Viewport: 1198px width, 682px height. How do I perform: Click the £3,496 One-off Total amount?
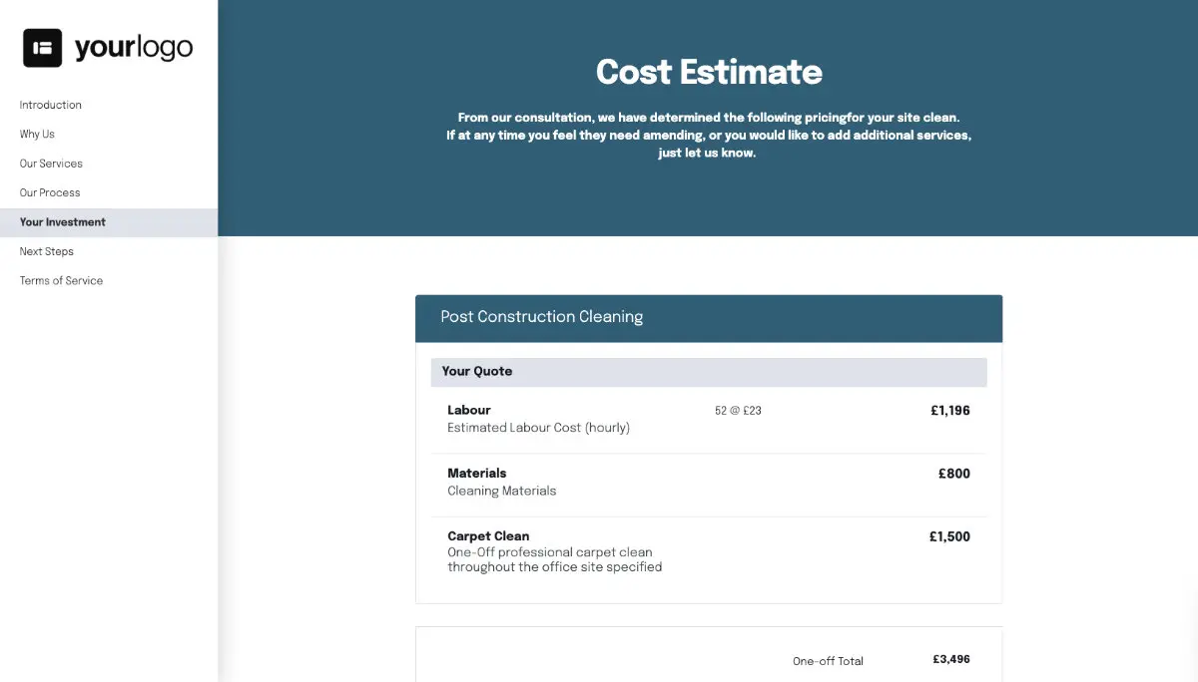951,659
